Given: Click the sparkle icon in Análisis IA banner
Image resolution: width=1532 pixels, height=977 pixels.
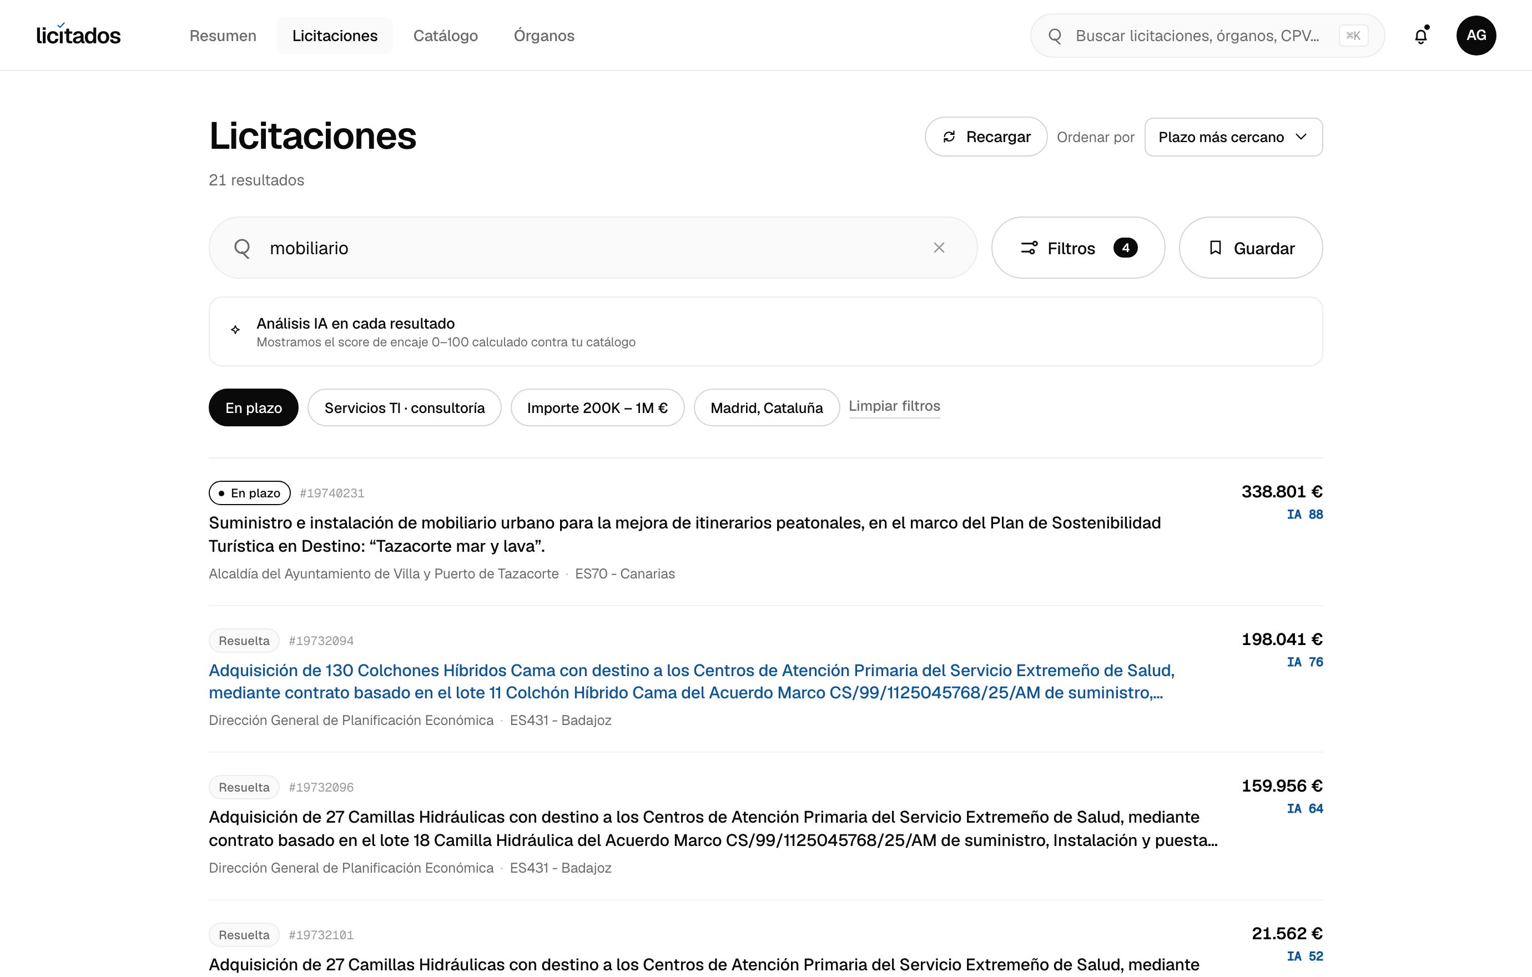Looking at the screenshot, I should (235, 330).
